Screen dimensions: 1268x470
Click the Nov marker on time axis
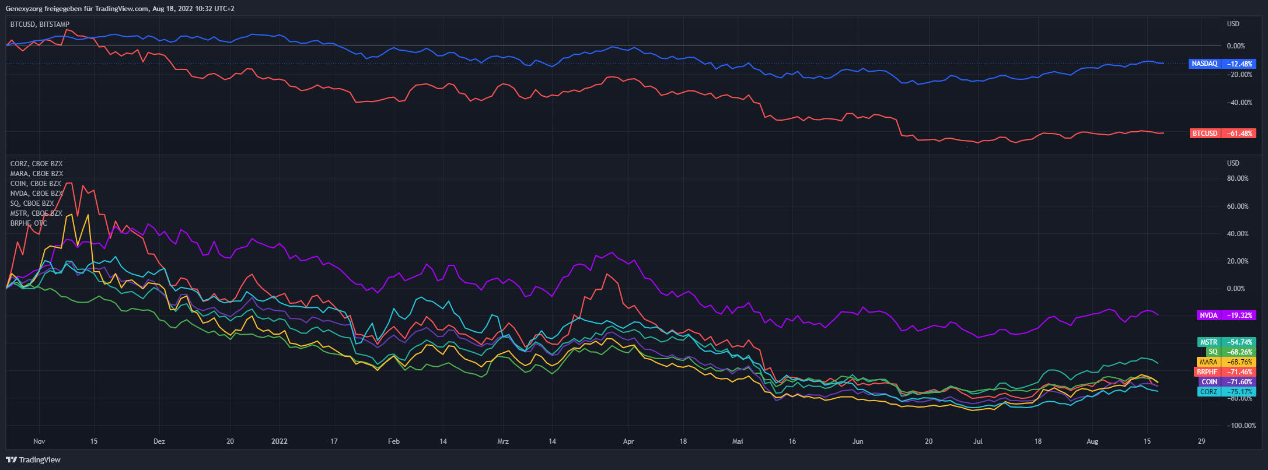pyautogui.click(x=39, y=441)
